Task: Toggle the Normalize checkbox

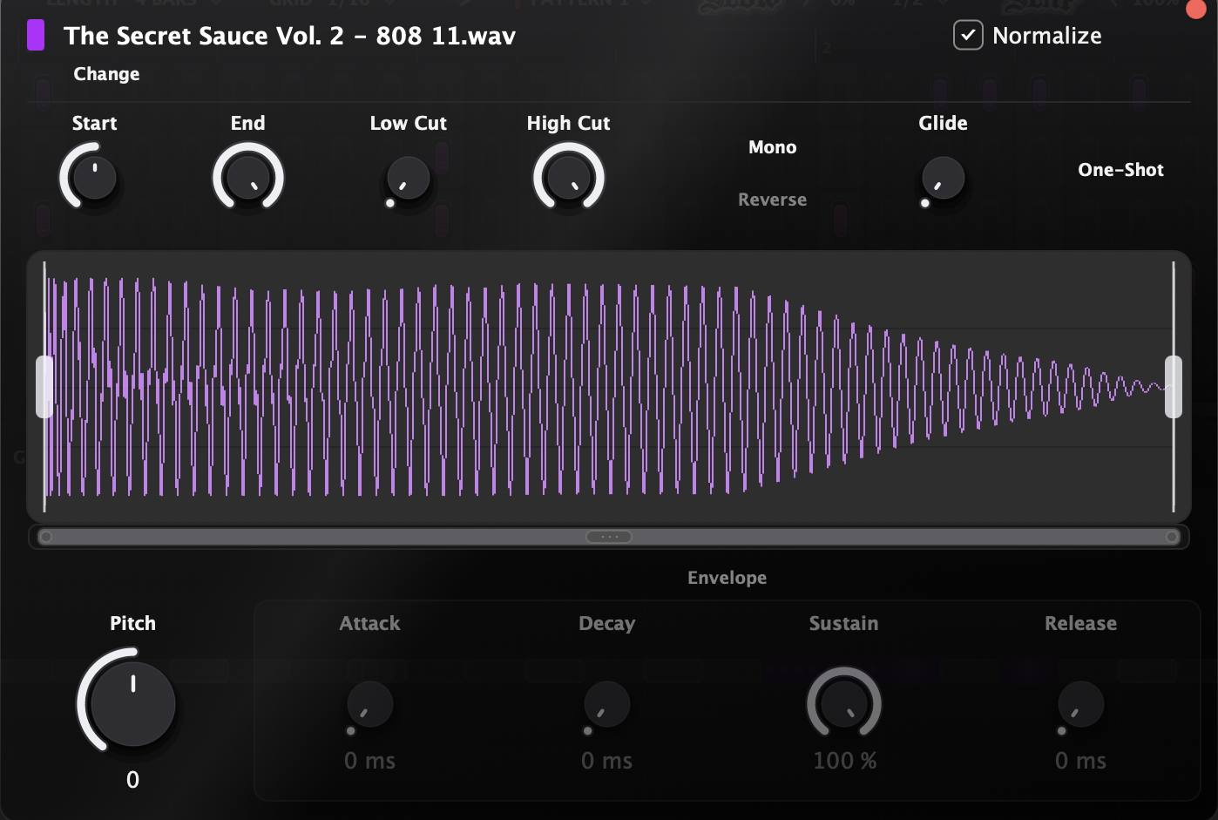Action: point(968,36)
